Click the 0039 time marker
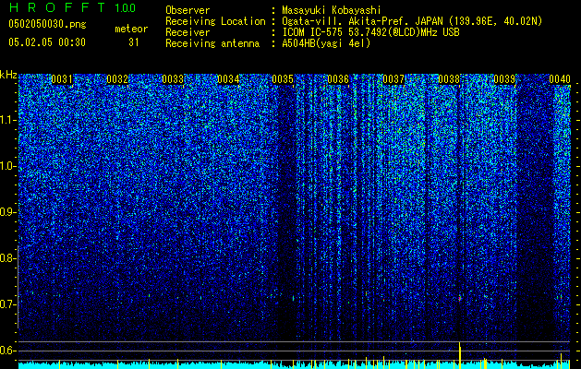 [x=504, y=79]
